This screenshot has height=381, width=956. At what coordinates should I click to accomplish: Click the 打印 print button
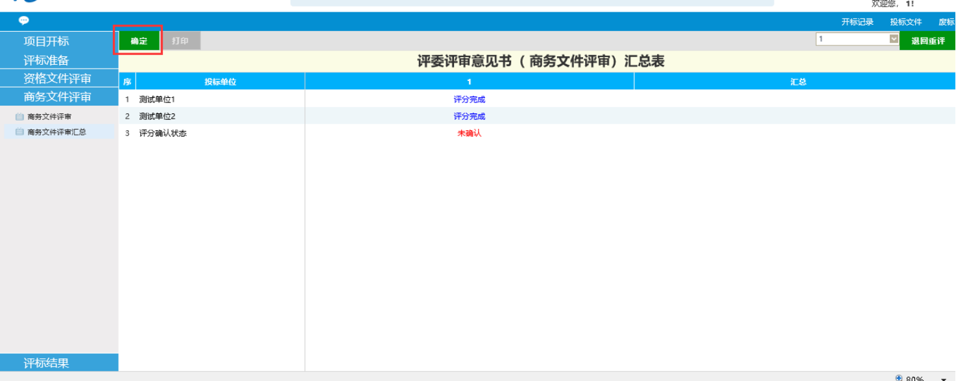(x=180, y=41)
